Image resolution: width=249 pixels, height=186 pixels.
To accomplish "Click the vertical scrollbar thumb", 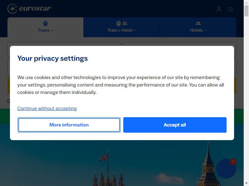I will tap(246, 11).
